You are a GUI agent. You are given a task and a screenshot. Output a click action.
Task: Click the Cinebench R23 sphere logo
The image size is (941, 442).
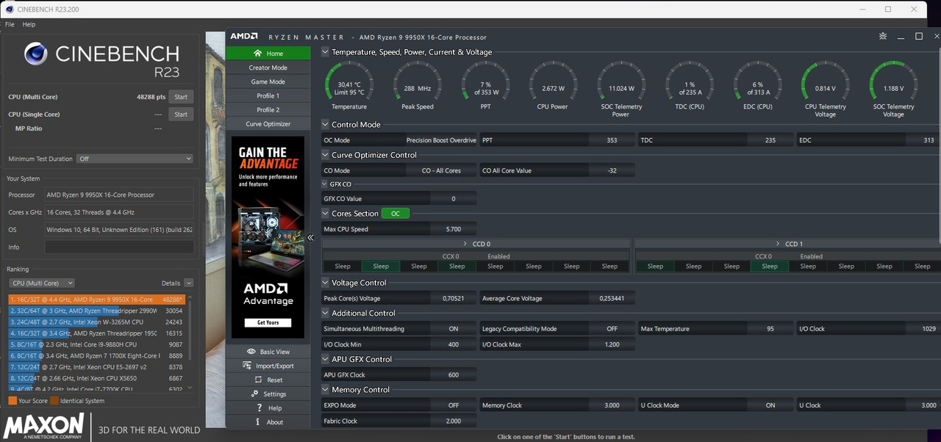click(35, 54)
